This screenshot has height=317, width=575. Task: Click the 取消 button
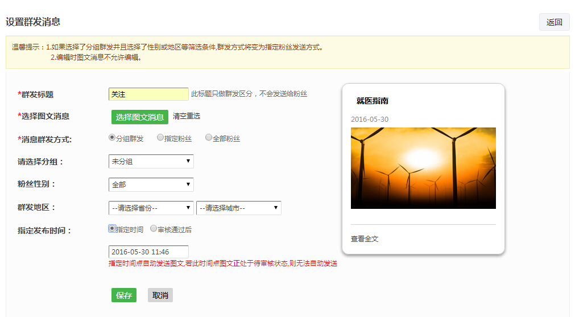(x=160, y=295)
